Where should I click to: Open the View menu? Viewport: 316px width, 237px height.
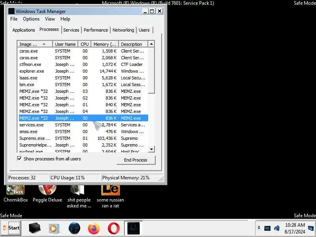coord(50,19)
